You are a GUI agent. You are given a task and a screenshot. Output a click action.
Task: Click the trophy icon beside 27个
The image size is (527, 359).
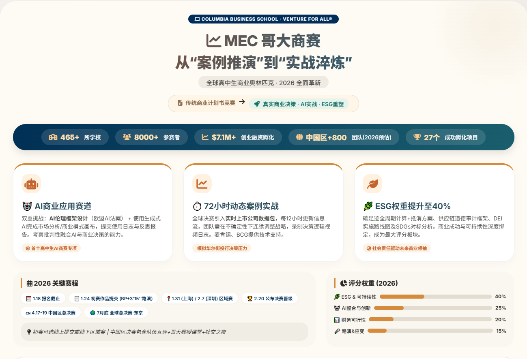pyautogui.click(x=417, y=137)
